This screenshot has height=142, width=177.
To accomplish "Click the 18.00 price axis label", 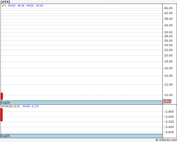I will tap(168, 61).
